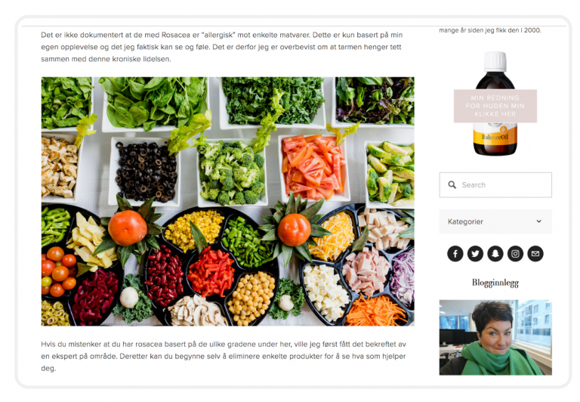Click paragraph beginning Hvis du mistenker
This screenshot has width=580, height=402.
(224, 356)
